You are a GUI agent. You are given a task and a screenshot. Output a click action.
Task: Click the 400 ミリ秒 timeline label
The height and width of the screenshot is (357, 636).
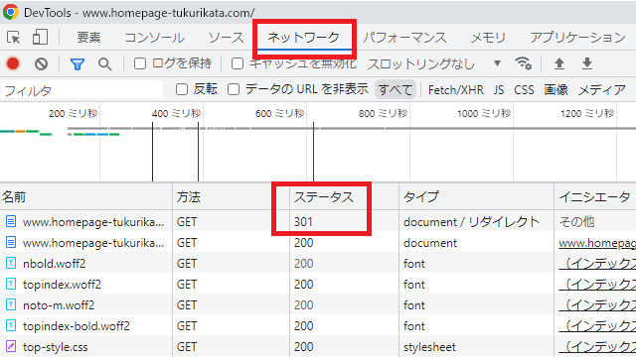click(x=176, y=114)
